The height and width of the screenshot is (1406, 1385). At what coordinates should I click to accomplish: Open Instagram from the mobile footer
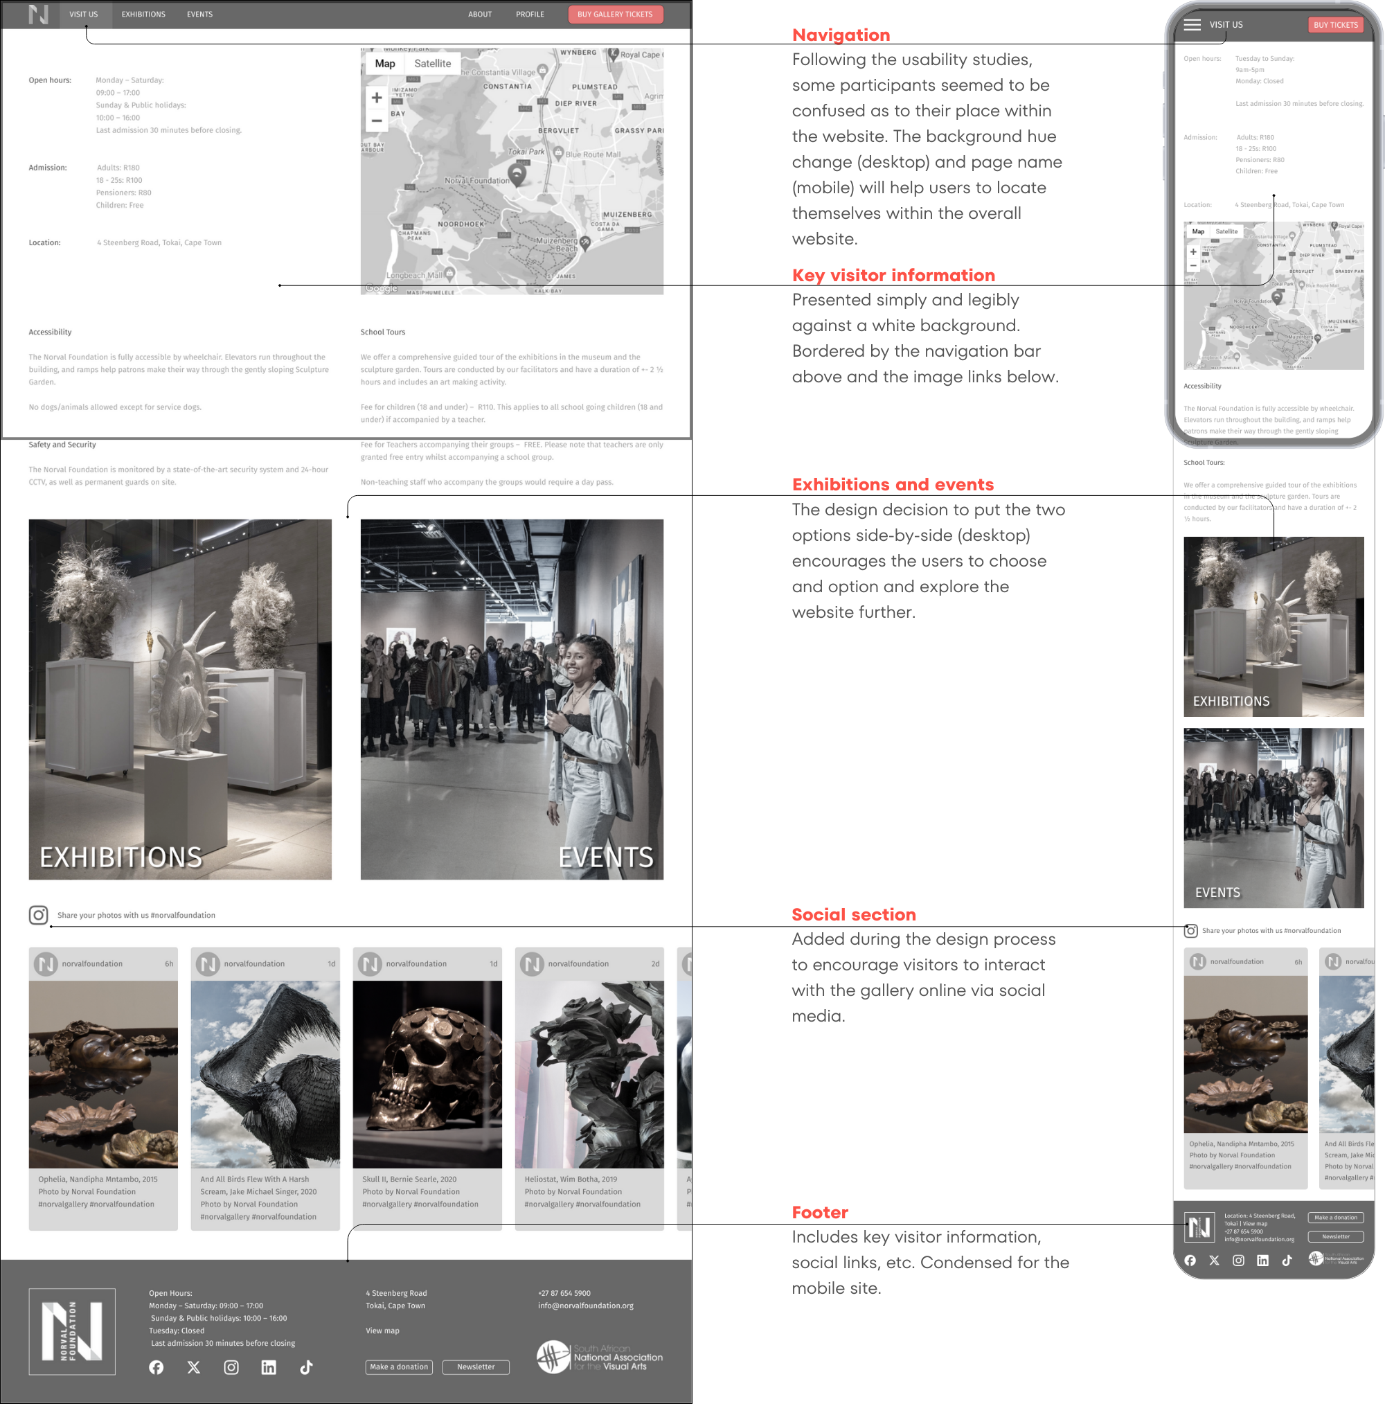(x=1238, y=1261)
